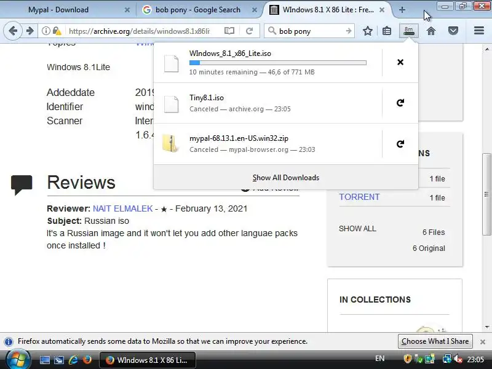This screenshot has height=369, width=492.
Task: Save page to Pocket icon
Action: tap(453, 31)
